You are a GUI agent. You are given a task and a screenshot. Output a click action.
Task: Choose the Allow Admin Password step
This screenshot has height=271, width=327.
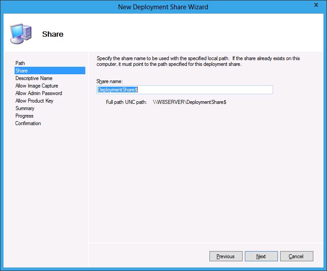click(x=38, y=93)
